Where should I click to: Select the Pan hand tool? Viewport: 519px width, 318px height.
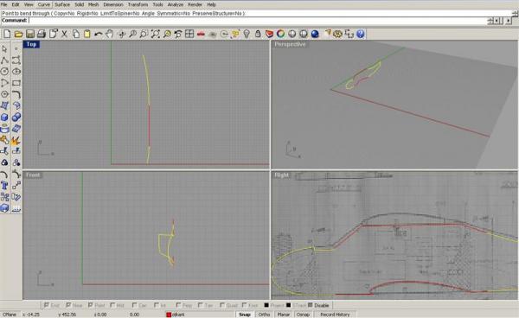[x=110, y=34]
